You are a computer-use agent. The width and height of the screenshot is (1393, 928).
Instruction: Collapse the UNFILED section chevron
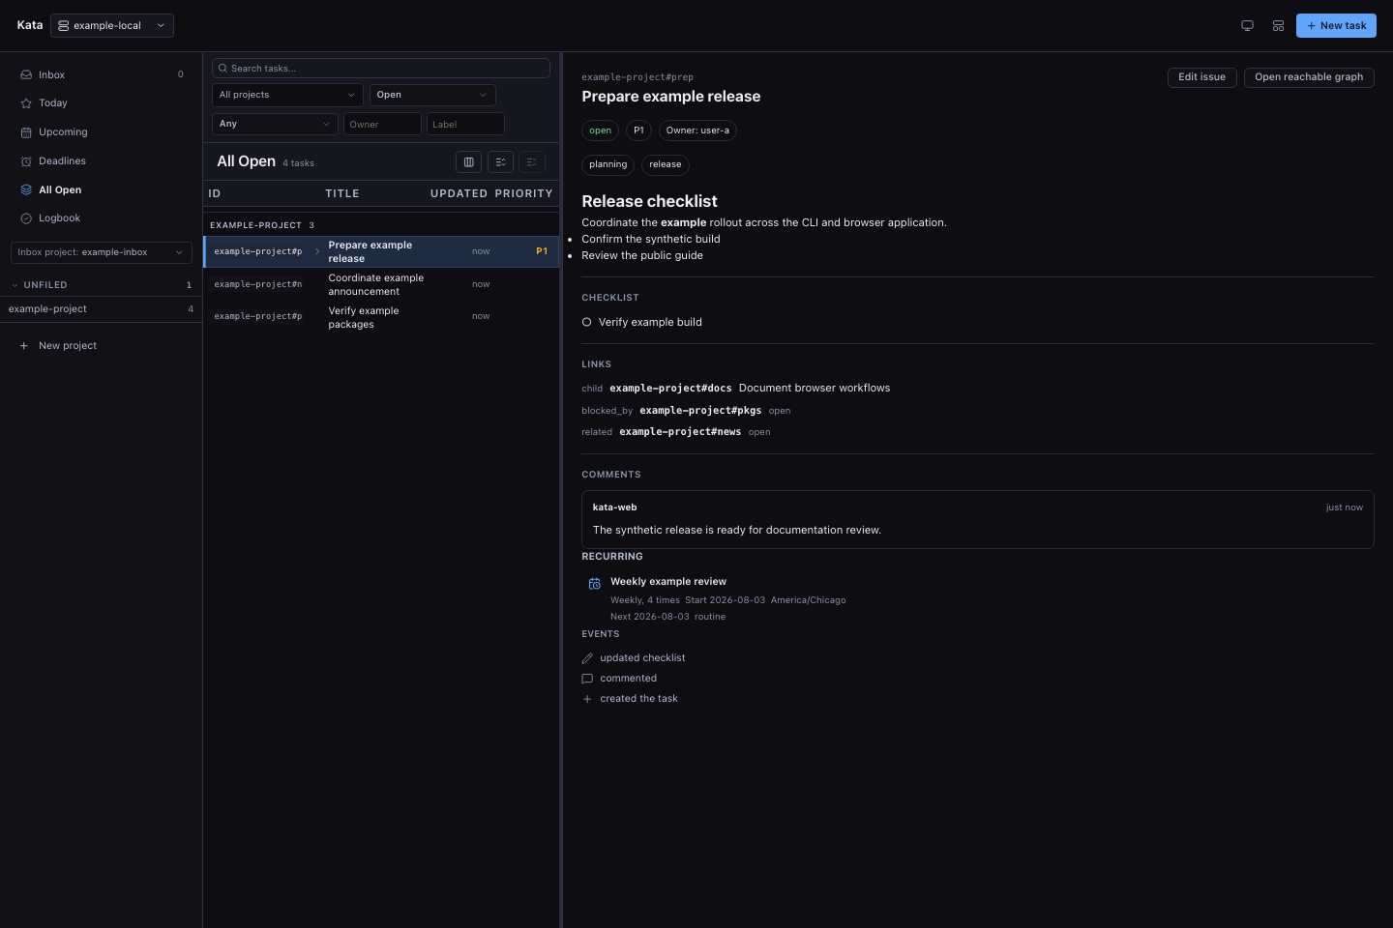click(x=15, y=285)
